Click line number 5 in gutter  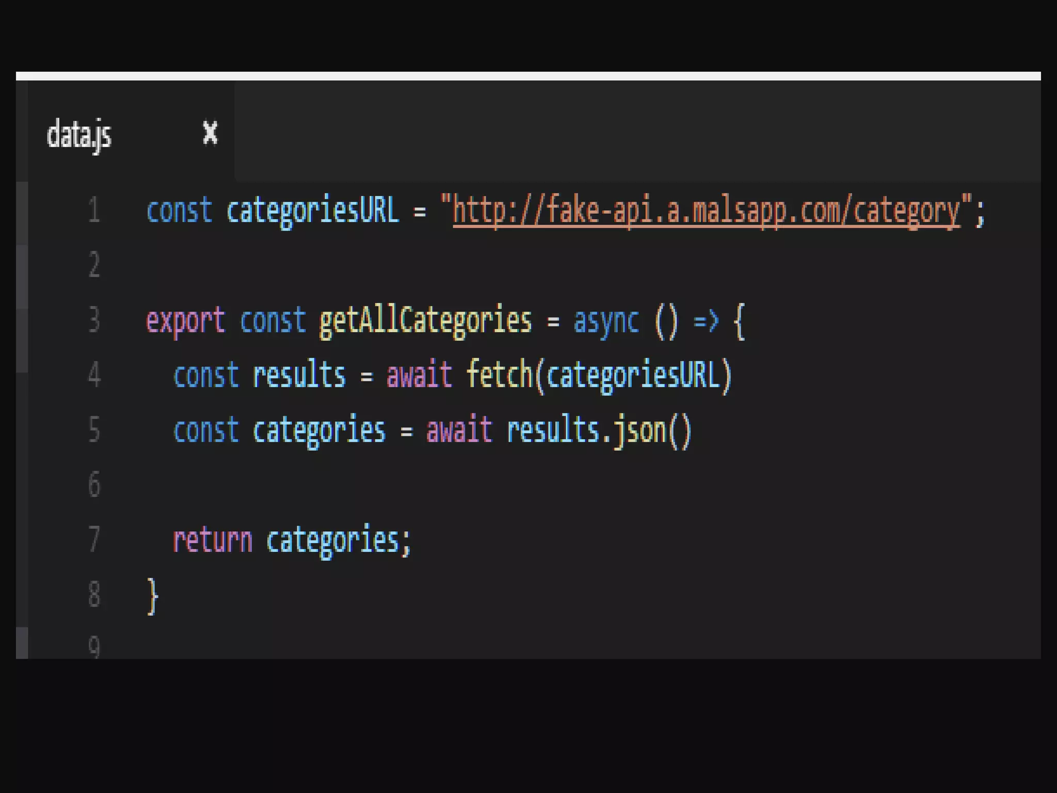pos(94,429)
